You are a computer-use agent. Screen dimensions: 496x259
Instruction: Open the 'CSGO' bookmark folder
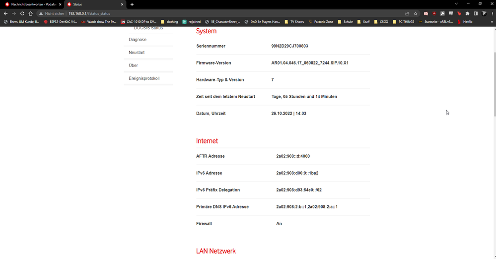[381, 22]
